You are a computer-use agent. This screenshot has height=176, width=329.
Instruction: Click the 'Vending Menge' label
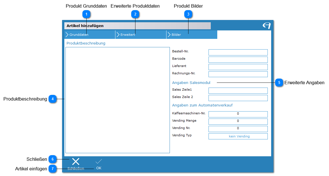pyautogui.click(x=184, y=121)
